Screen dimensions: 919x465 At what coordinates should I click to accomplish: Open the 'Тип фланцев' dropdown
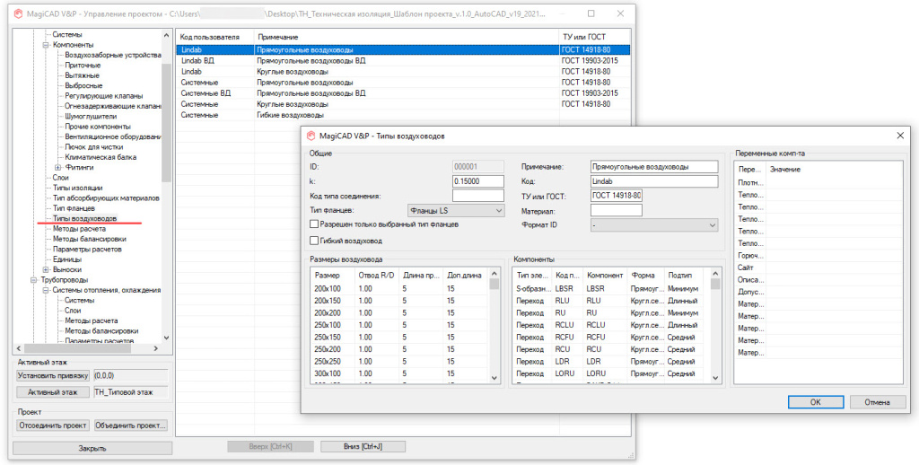coord(455,210)
